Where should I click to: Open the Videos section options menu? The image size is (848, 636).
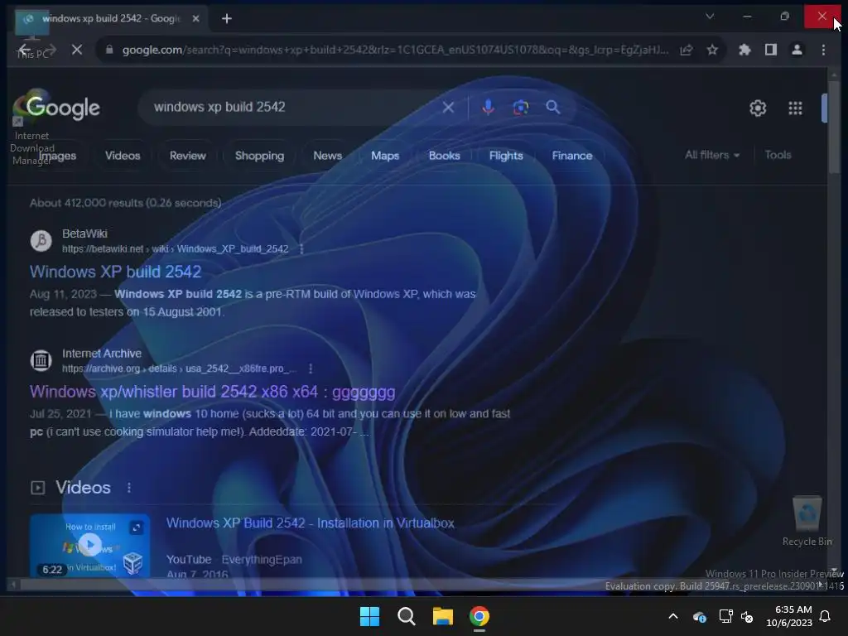click(x=128, y=488)
